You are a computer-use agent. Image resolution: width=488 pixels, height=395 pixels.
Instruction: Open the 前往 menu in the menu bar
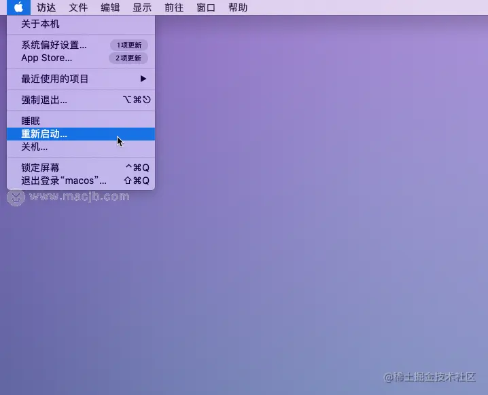(174, 7)
